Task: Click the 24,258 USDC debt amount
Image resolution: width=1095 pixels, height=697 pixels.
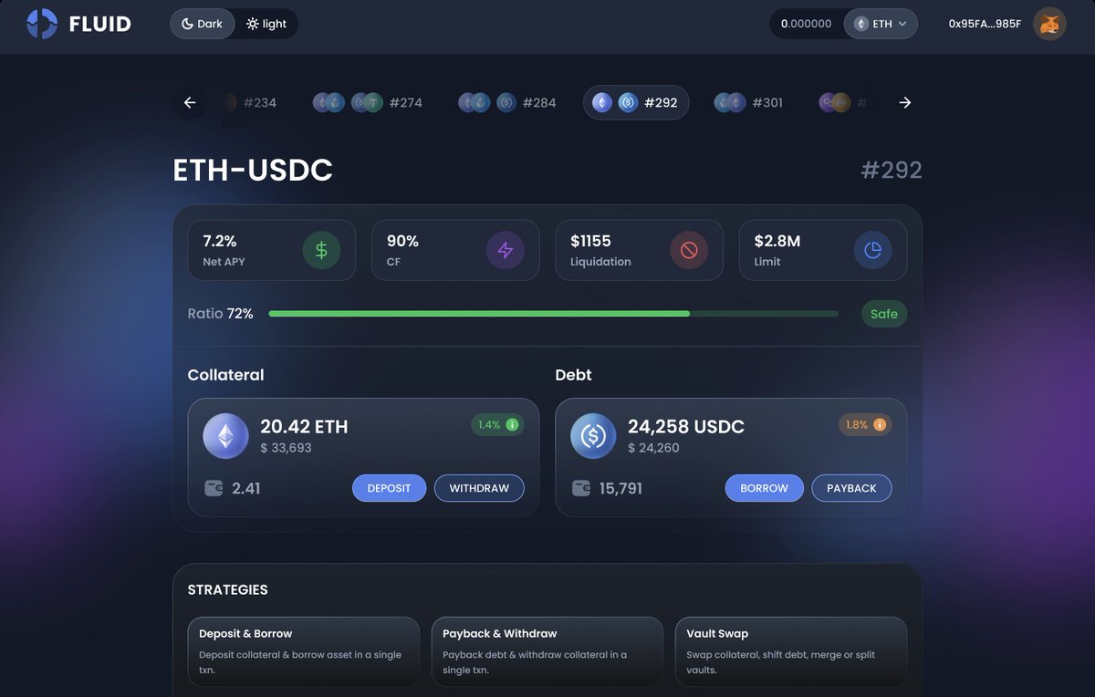Action: coord(686,426)
